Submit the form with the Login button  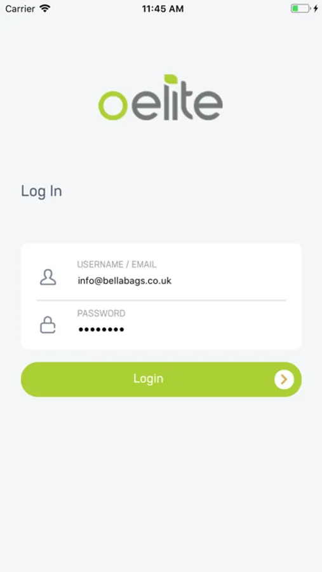pos(161,379)
